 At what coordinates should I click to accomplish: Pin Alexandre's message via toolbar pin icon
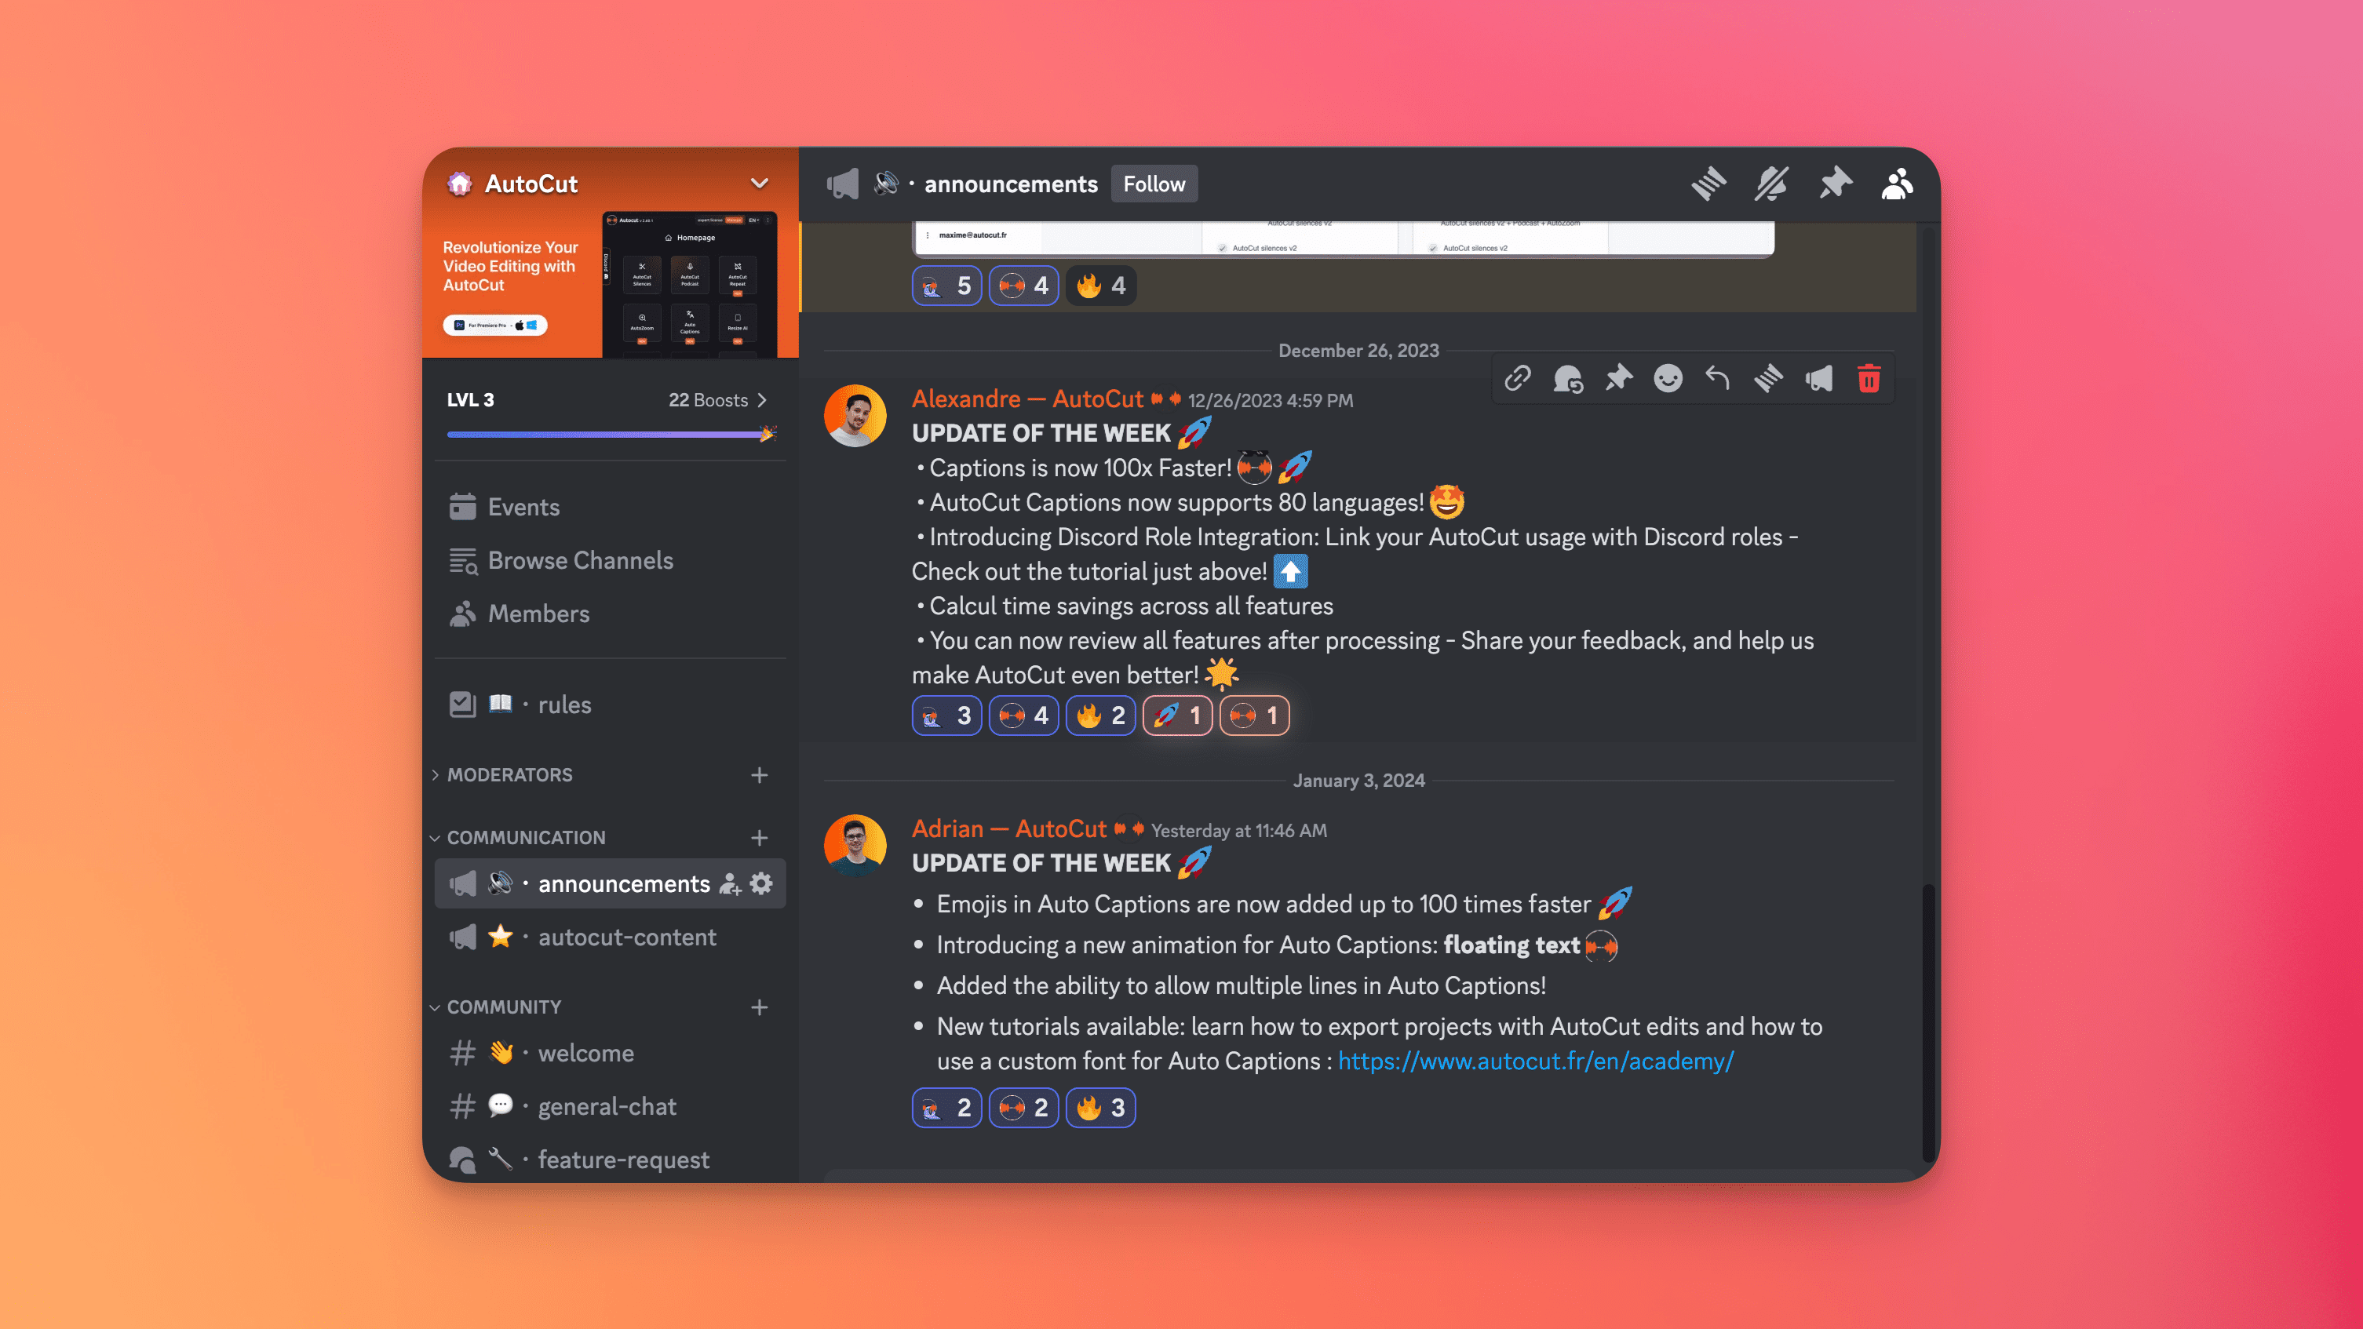[x=1618, y=378]
